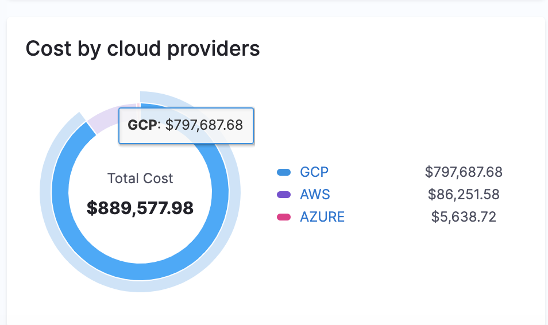Click the bold GCP label in the tooltip
This screenshot has width=548, height=325.
(142, 125)
